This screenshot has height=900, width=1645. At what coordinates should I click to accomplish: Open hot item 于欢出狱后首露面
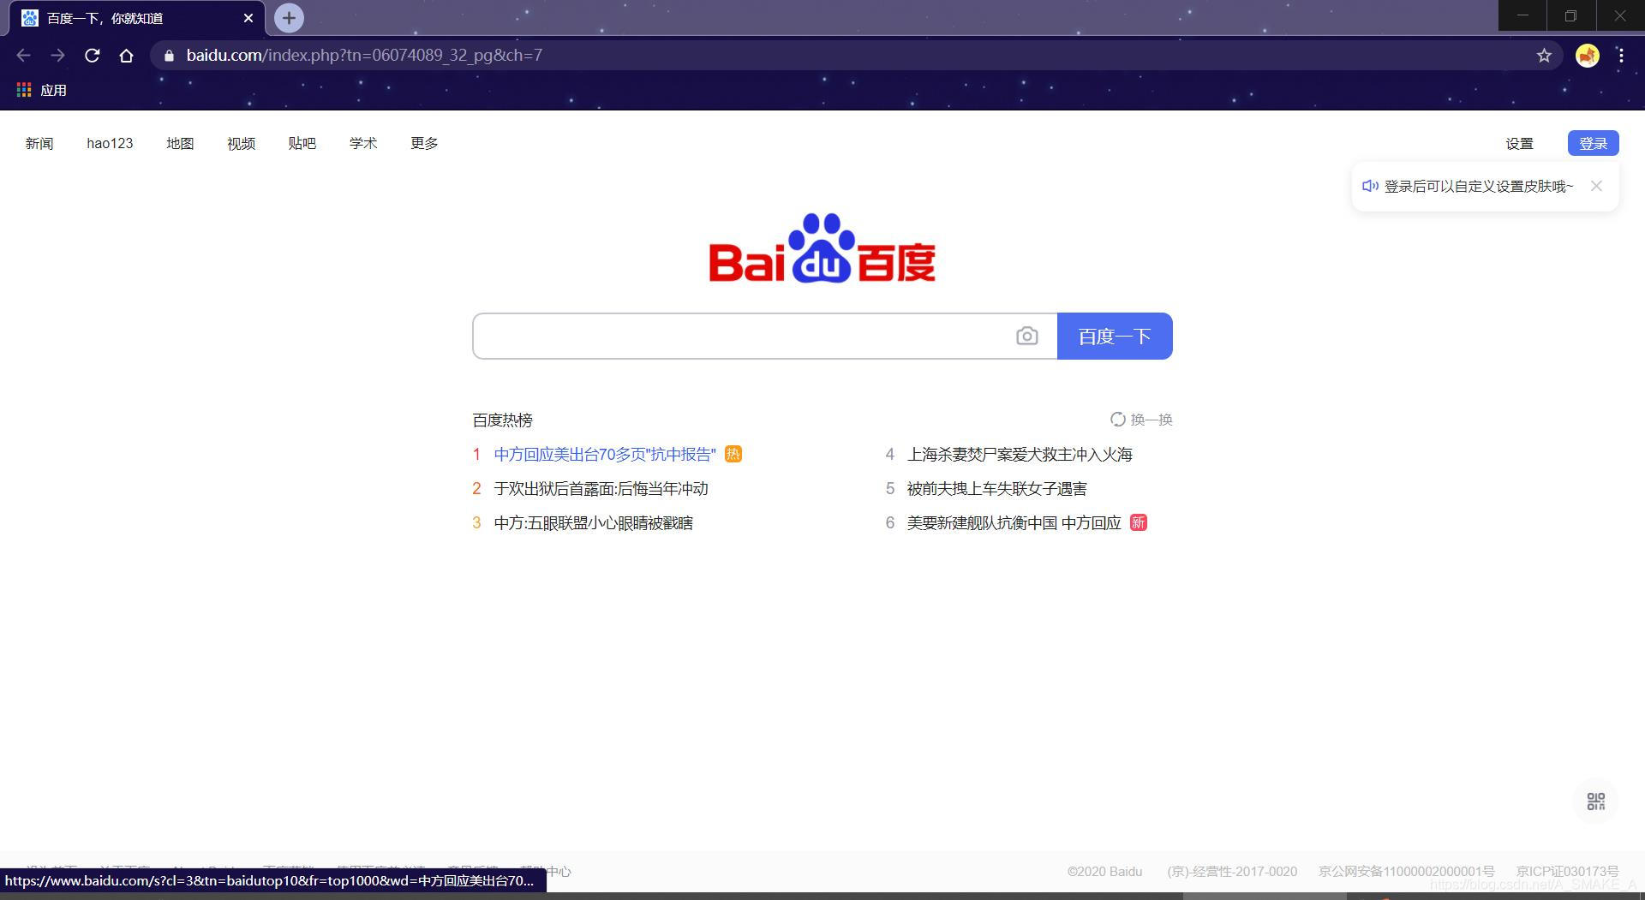(601, 489)
